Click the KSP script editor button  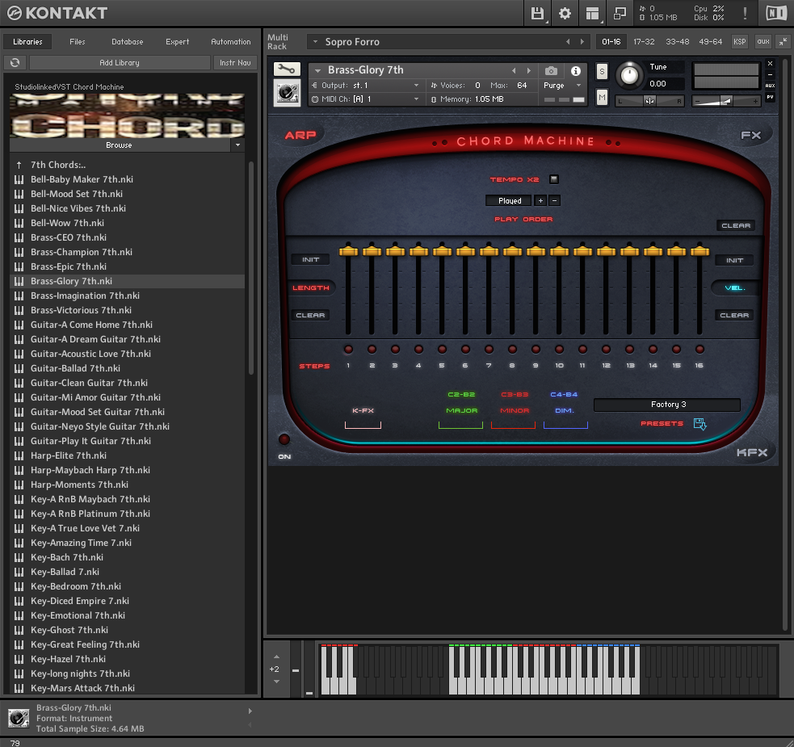point(740,42)
